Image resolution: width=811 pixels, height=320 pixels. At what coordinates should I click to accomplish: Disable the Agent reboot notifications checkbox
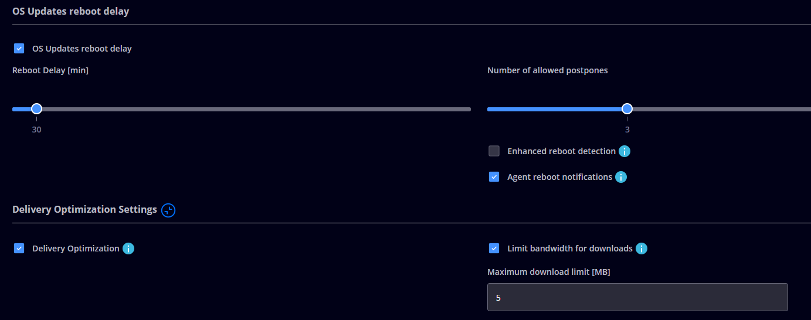point(494,177)
